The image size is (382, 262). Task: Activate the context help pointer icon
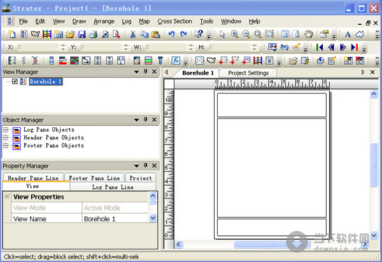199,34
